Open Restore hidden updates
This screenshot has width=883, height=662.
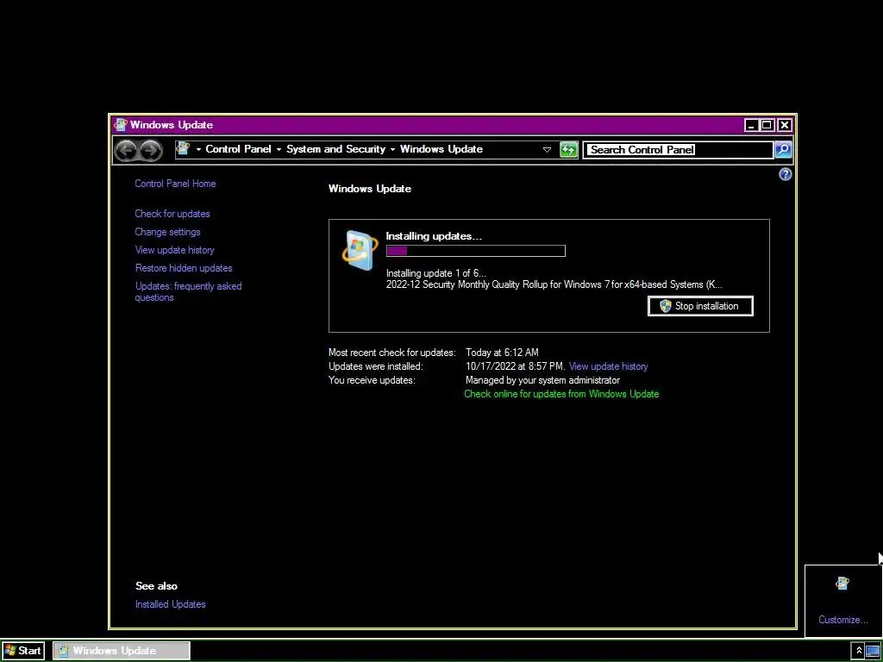(x=184, y=268)
